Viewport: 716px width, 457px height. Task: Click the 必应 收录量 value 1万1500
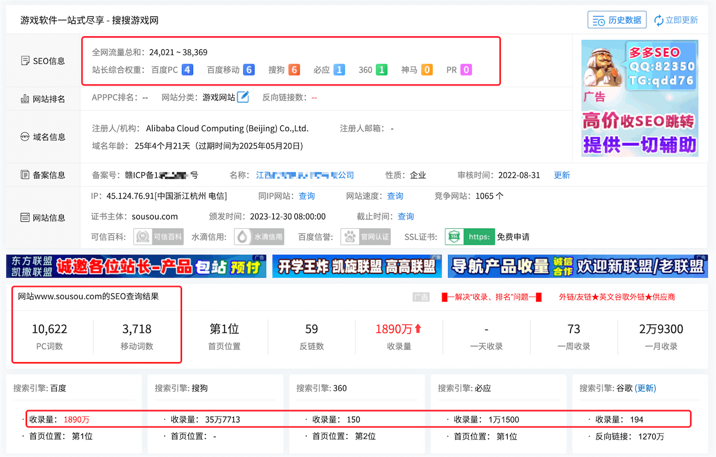(x=504, y=419)
